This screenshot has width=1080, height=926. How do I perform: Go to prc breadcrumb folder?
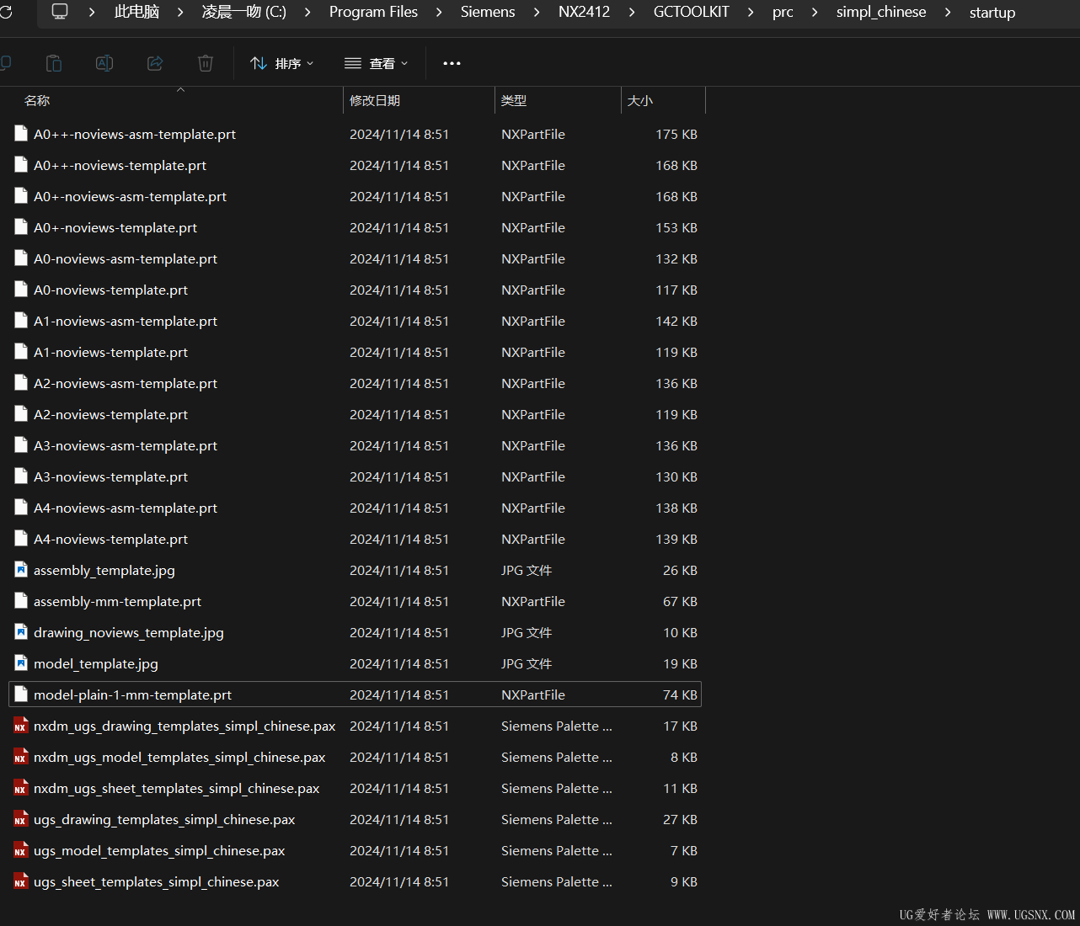(x=783, y=12)
